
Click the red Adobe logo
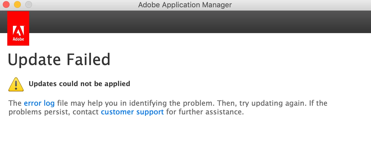click(18, 28)
